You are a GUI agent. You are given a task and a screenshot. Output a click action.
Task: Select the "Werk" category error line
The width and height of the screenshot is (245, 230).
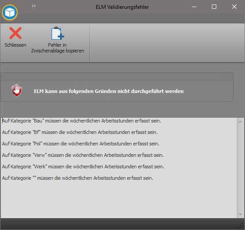83,167
